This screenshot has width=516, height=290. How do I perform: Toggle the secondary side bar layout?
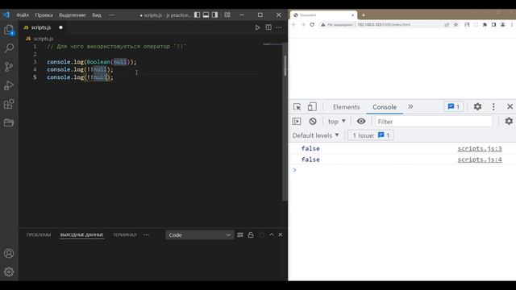(215, 14)
